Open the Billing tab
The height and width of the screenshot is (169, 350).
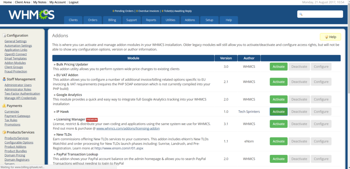112,20
